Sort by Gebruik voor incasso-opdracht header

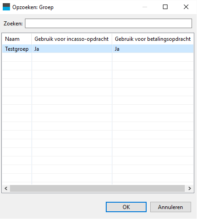(x=72, y=39)
